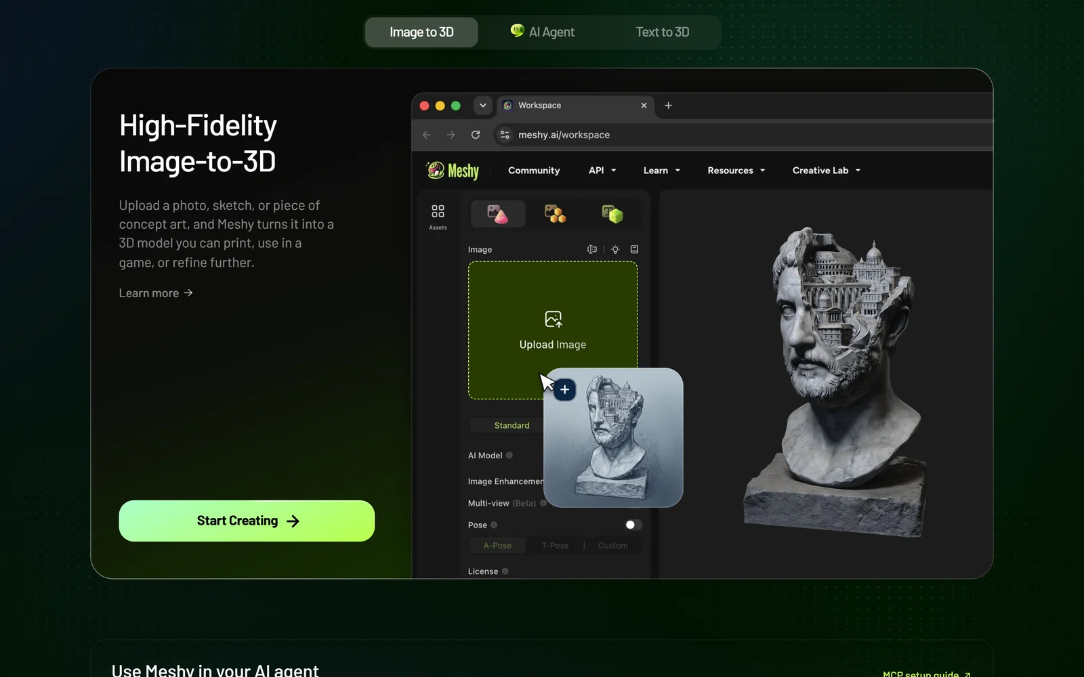Click the bust sketch thumbnail
This screenshot has width=1084, height=677.
coord(613,437)
